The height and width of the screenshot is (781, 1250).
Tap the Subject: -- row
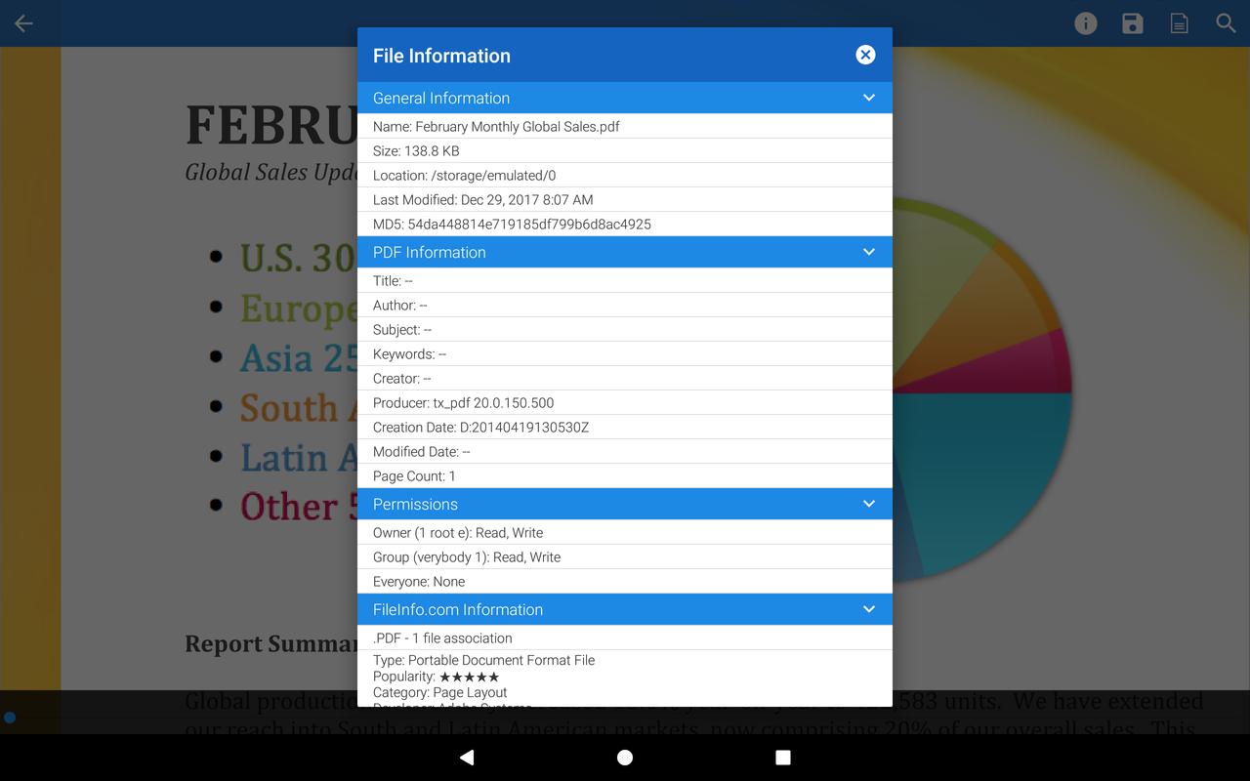click(x=625, y=329)
